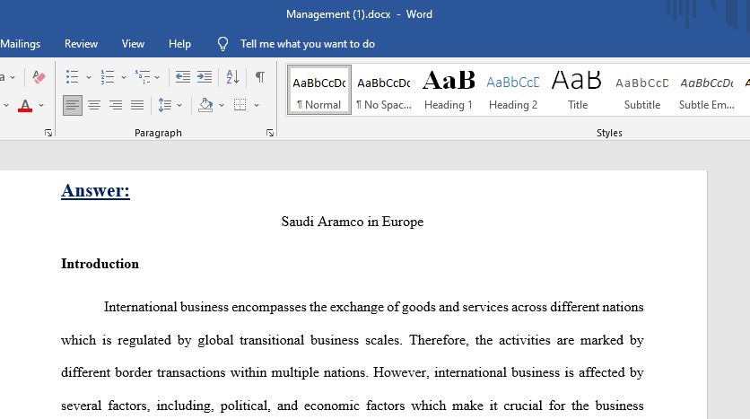This screenshot has width=750, height=419.
Task: Center align the text
Action: tap(94, 105)
